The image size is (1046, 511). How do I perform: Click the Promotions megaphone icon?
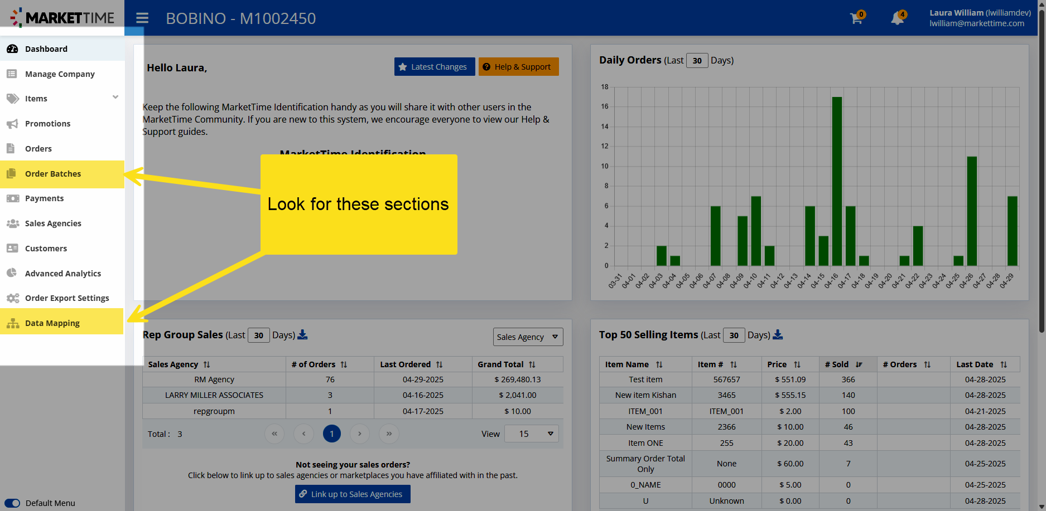tap(12, 124)
